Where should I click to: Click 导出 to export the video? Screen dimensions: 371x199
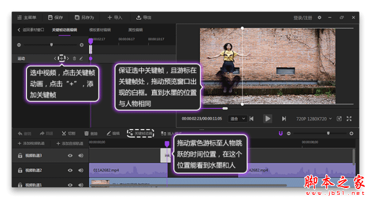(x=144, y=17)
